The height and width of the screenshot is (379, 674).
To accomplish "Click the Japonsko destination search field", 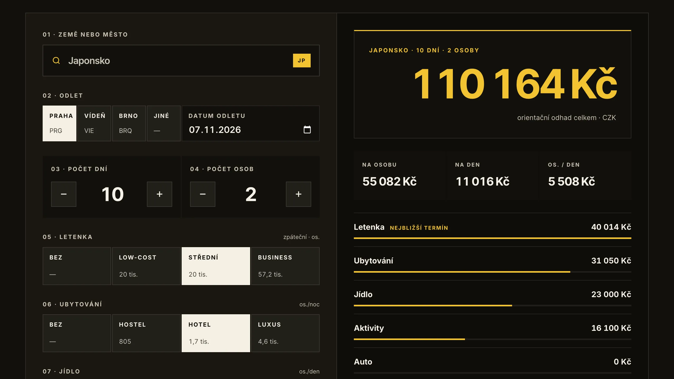I will click(x=181, y=61).
